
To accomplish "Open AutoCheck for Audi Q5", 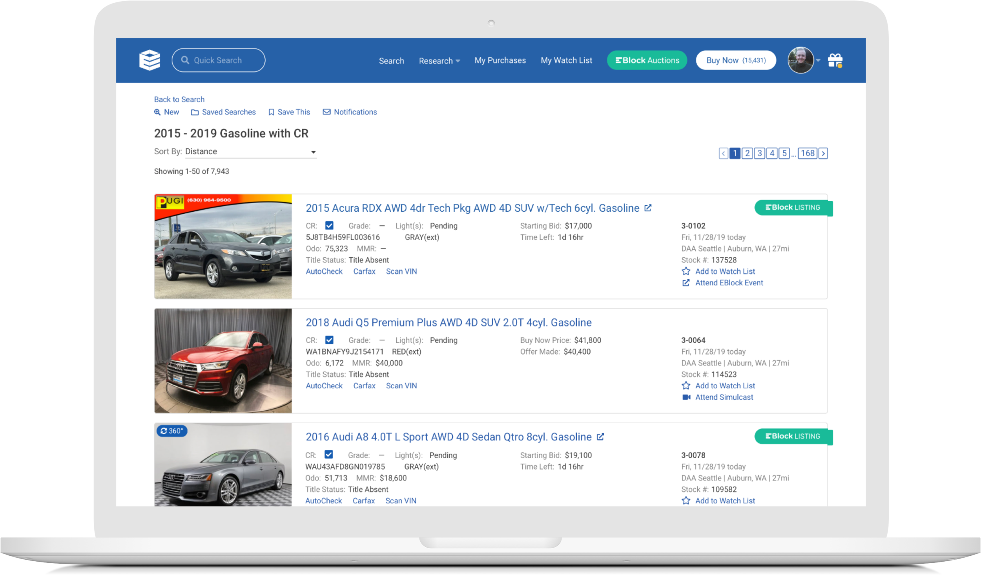I will coord(324,386).
